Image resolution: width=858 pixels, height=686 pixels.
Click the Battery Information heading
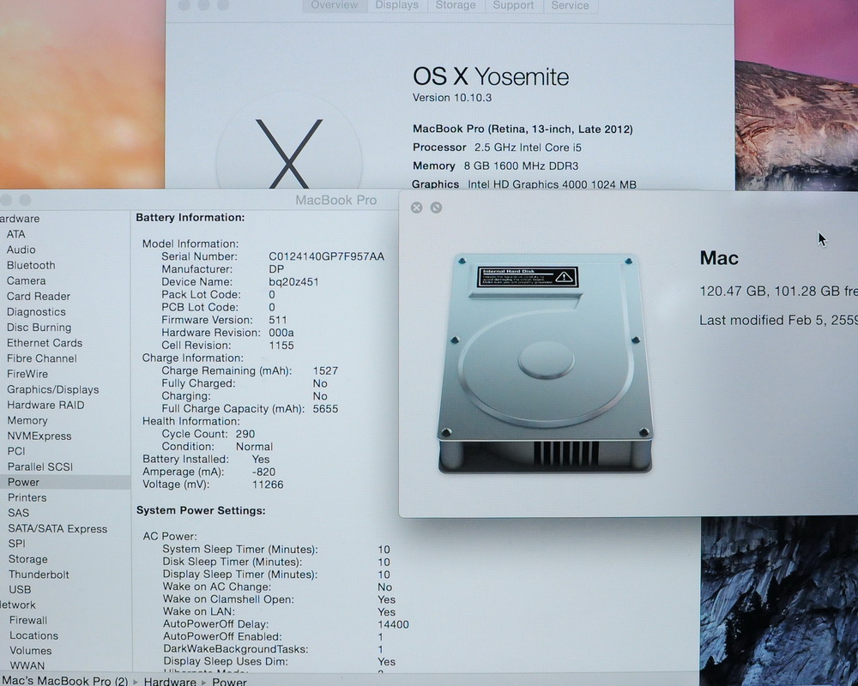tap(190, 218)
